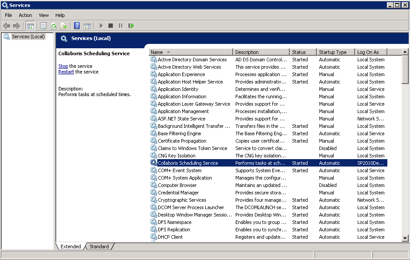Viewport: 410px width, 260px height.
Task: Click the Refresh toolbar icon
Action: (x=54, y=26)
